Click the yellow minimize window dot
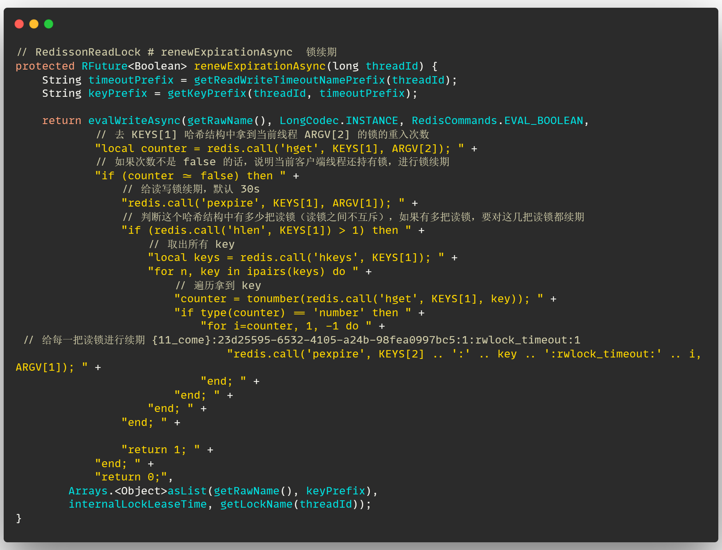The image size is (722, 550). coord(34,24)
